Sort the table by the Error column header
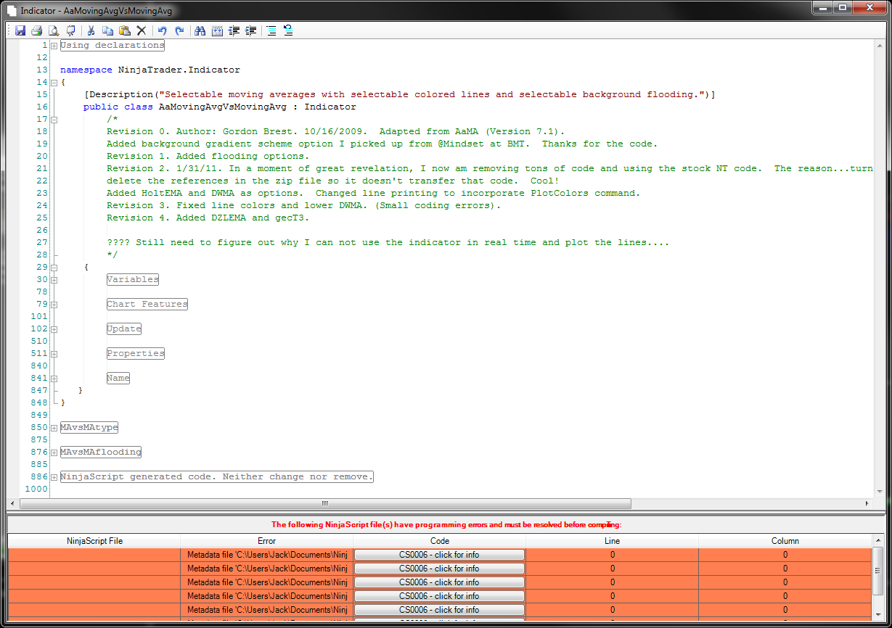Image resolution: width=892 pixels, height=628 pixels. pos(266,540)
